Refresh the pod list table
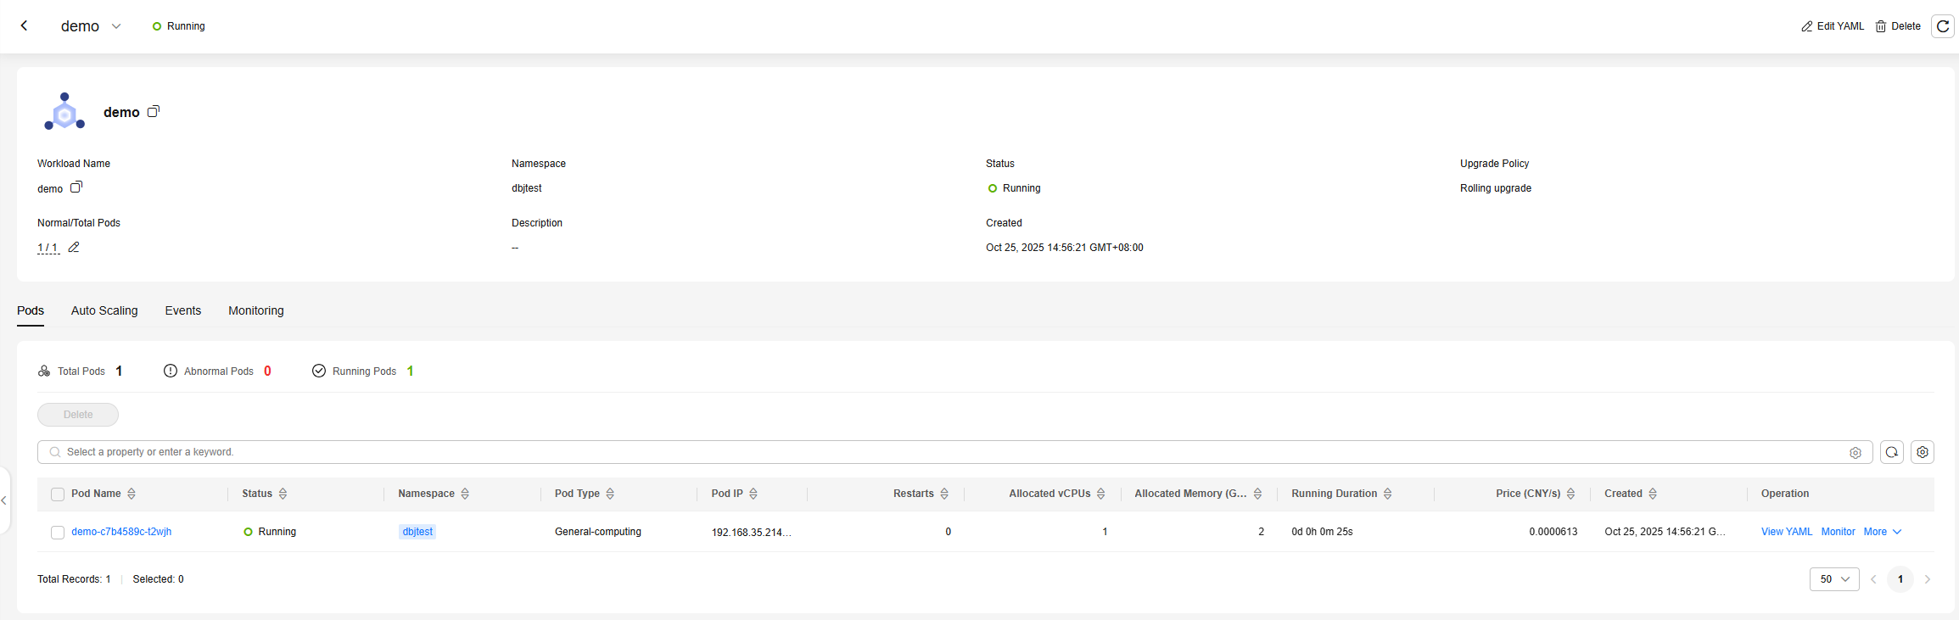The image size is (1959, 620). (1891, 452)
